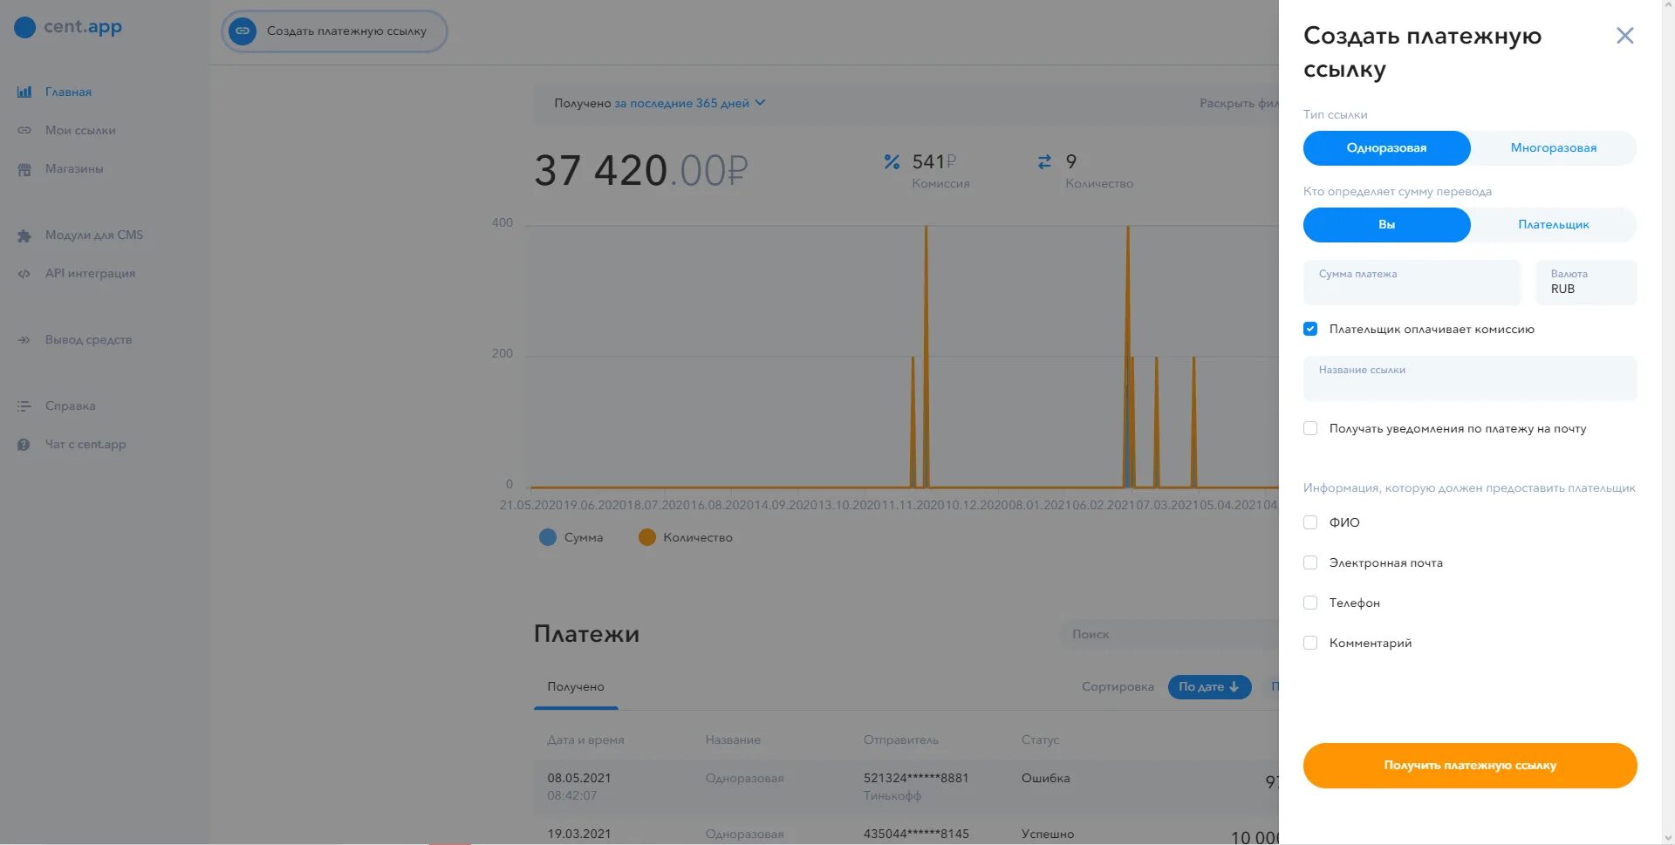Click the Дата и время column header
The image size is (1675, 845).
[585, 739]
